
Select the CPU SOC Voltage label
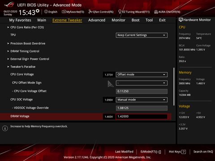click(x=21, y=99)
